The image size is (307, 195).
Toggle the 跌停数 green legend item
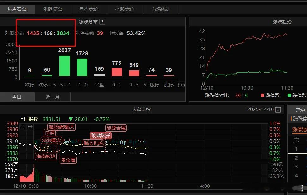[x=298, y=95]
